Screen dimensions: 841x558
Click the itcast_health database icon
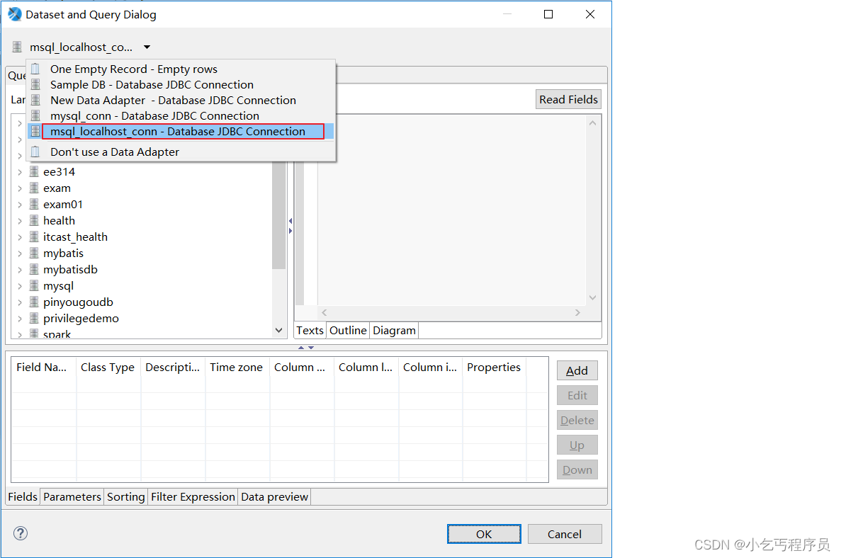(x=34, y=237)
